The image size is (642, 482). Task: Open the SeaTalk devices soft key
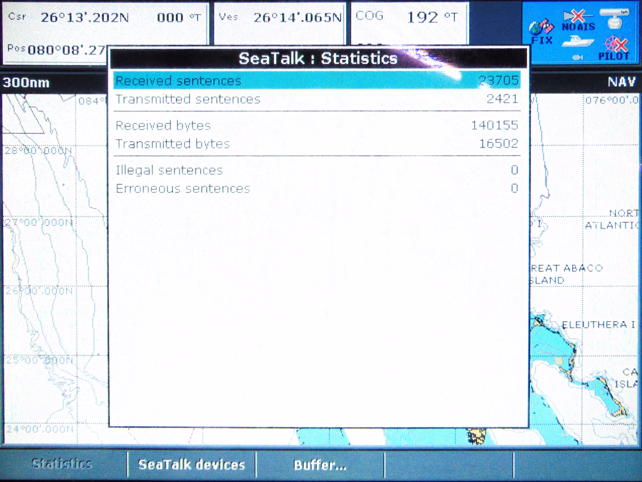click(192, 465)
